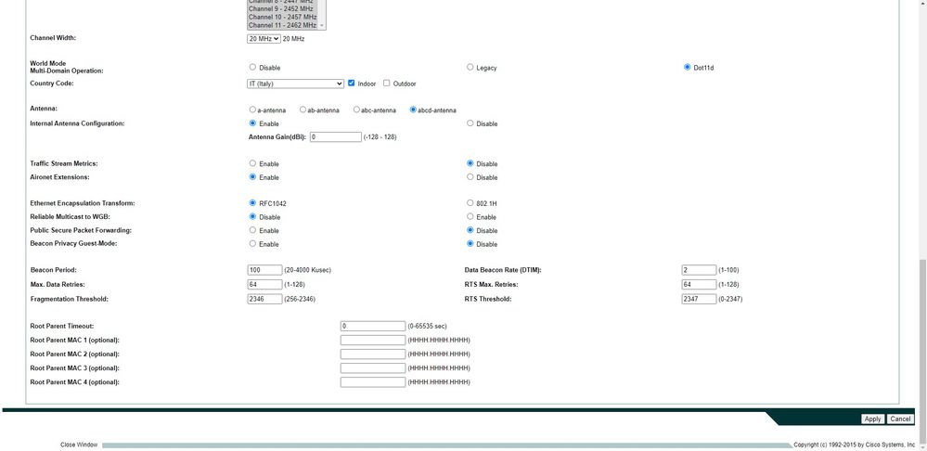Select 802.1H encapsulation transform
Image resolution: width=927 pixels, height=451 pixels.
pyautogui.click(x=470, y=202)
